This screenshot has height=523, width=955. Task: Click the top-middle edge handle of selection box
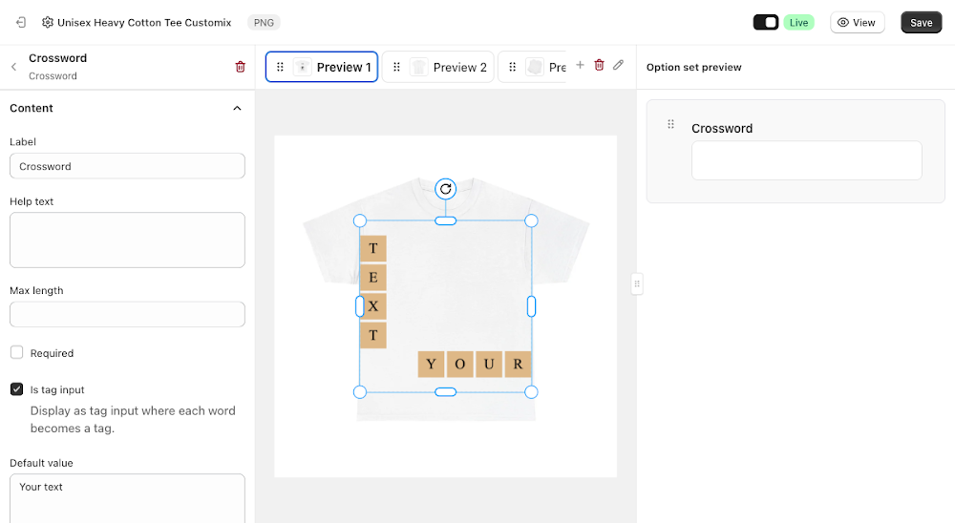(446, 220)
